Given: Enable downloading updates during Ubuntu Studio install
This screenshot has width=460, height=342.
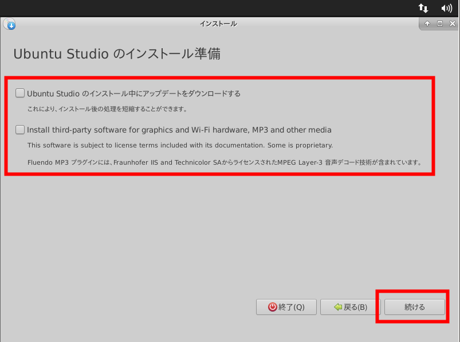Looking at the screenshot, I should 20,93.
